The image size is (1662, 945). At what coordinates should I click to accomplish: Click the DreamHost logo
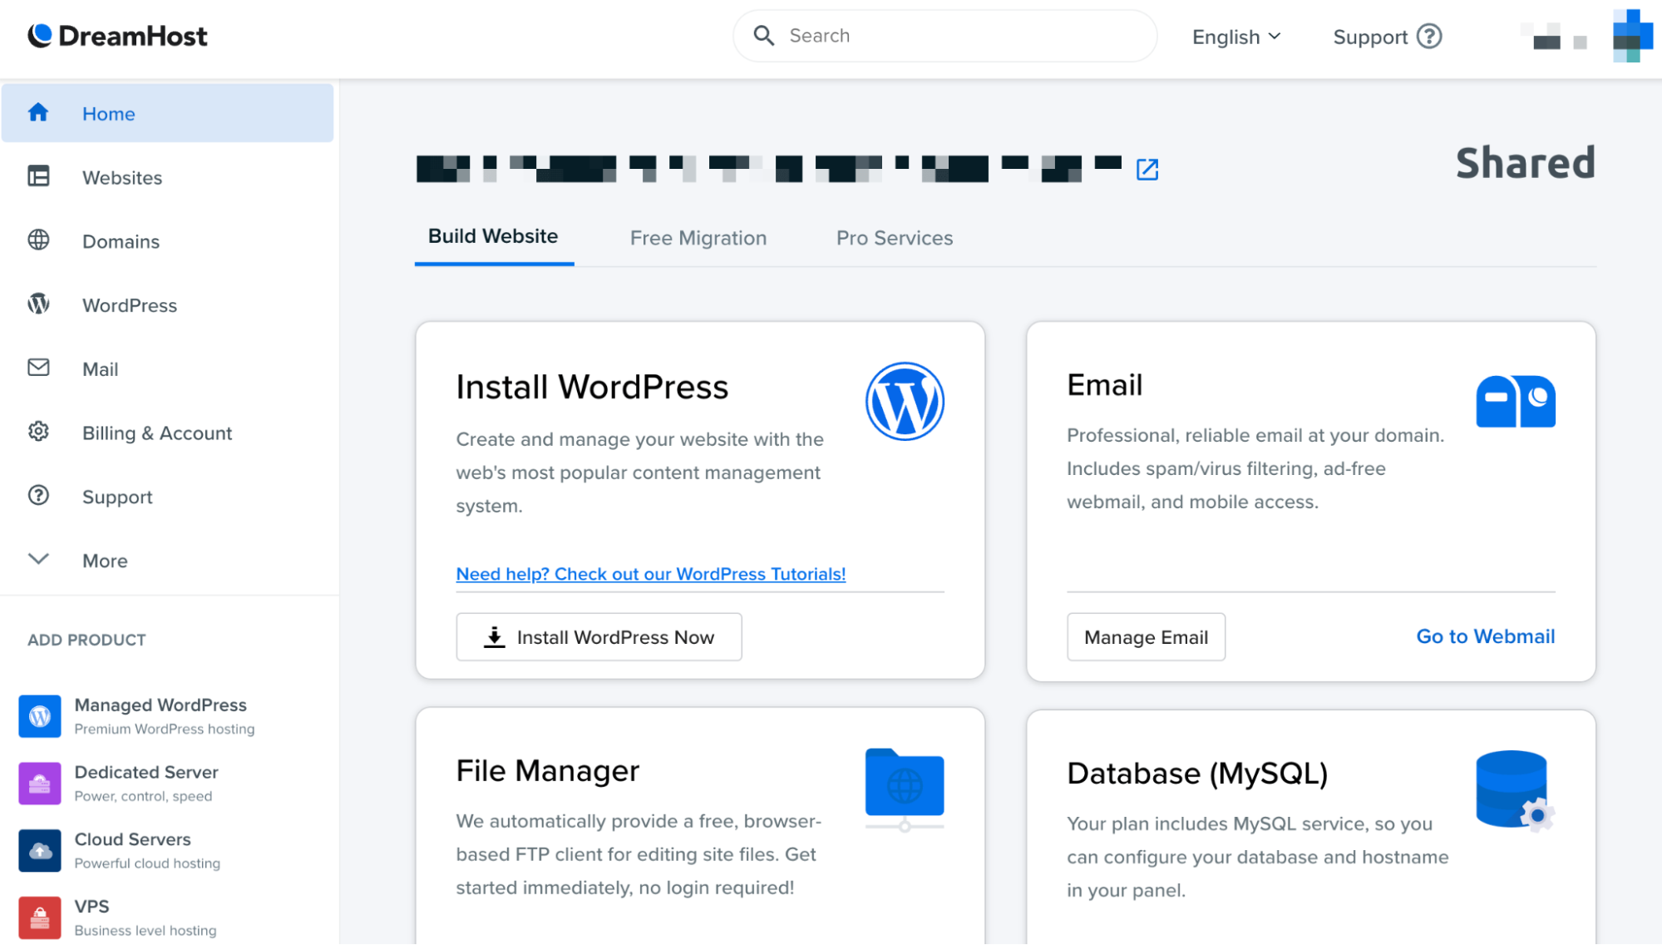(117, 36)
